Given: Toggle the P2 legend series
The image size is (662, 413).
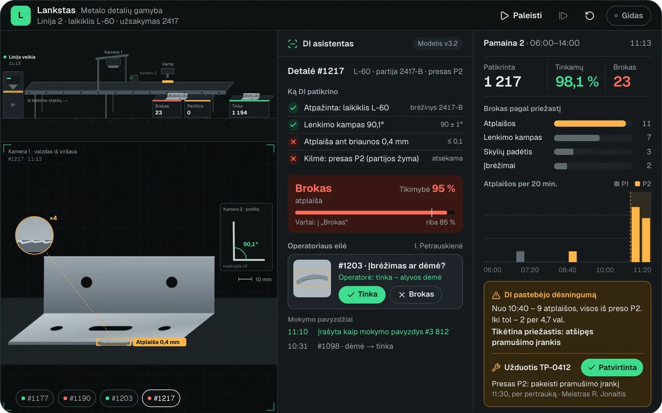Looking at the screenshot, I should [643, 184].
